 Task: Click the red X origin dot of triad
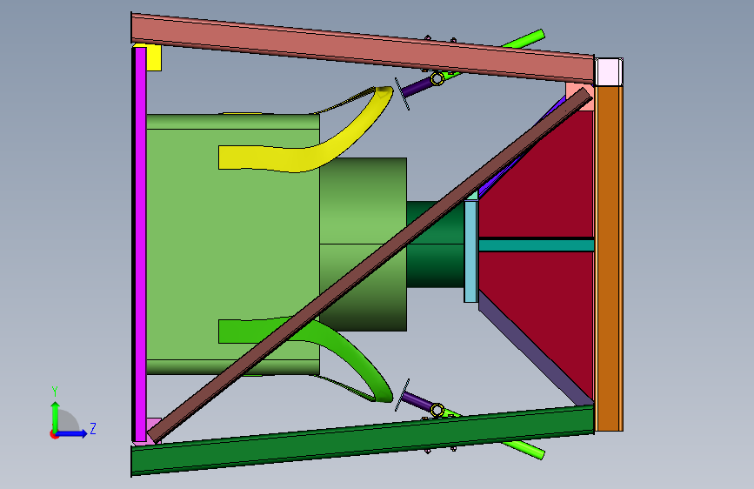(x=54, y=434)
